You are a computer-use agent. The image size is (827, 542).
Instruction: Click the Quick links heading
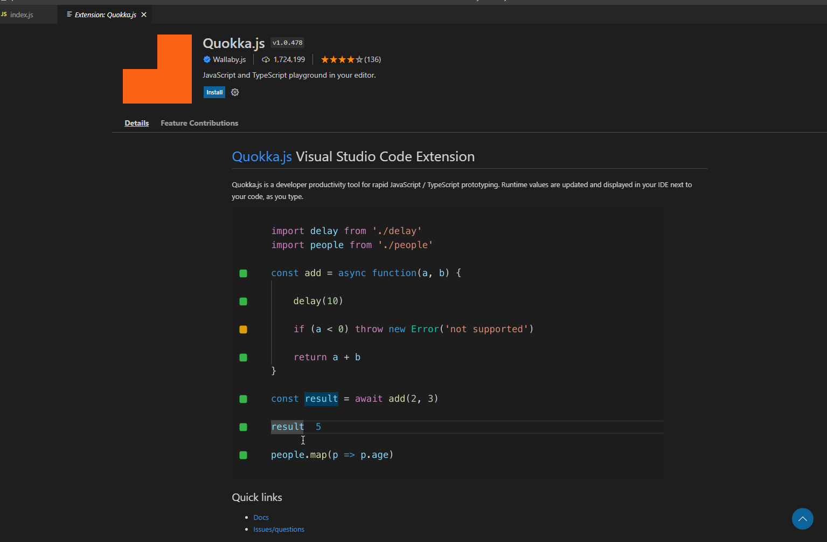click(x=257, y=497)
